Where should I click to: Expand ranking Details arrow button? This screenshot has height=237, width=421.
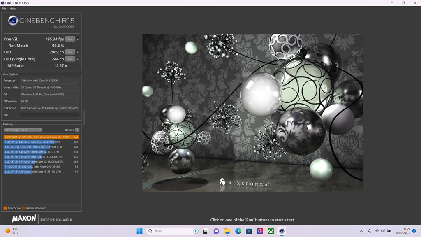[x=77, y=130]
